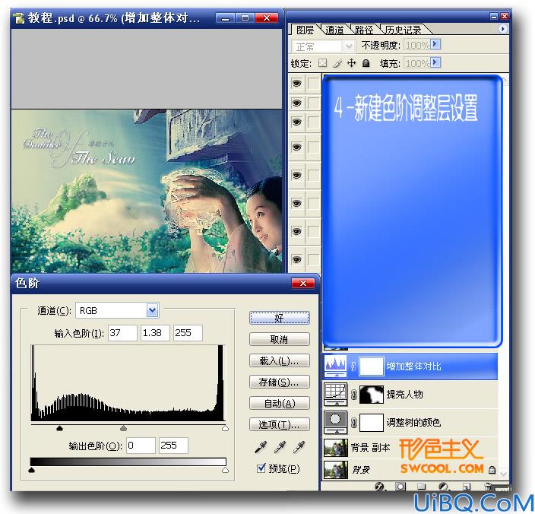Click the gamma field showing 1.38
This screenshot has width=535, height=514.
coord(155,333)
